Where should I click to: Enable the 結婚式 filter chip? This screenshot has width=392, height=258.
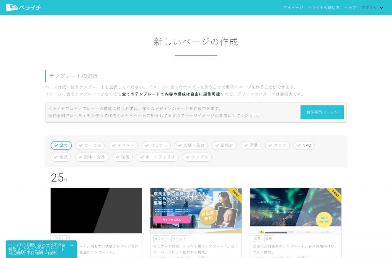[x=224, y=146]
